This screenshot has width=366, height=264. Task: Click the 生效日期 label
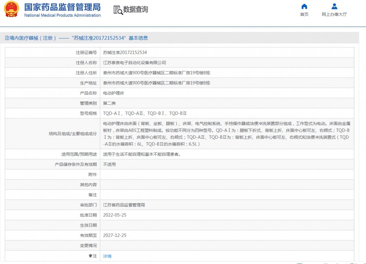tap(88, 225)
